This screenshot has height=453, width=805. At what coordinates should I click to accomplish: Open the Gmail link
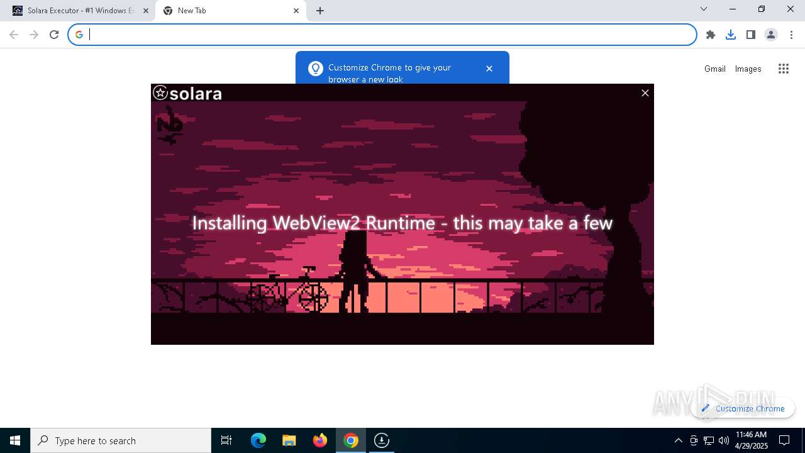pyautogui.click(x=715, y=69)
